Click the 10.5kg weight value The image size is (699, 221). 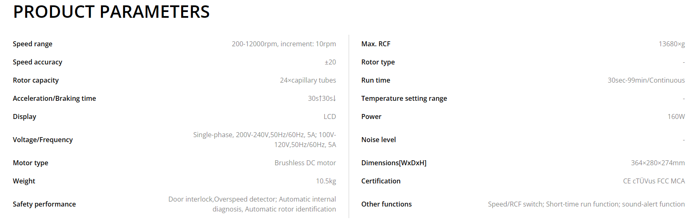(x=326, y=181)
